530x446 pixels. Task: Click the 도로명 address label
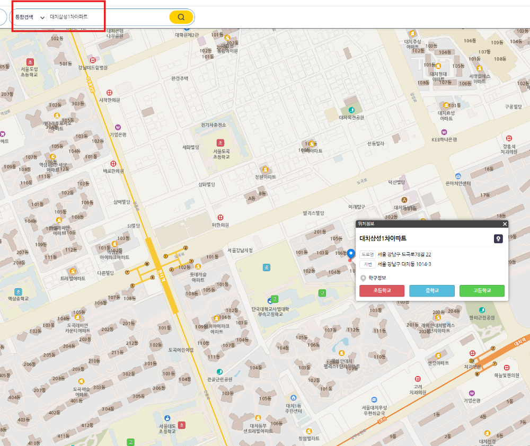(x=368, y=254)
